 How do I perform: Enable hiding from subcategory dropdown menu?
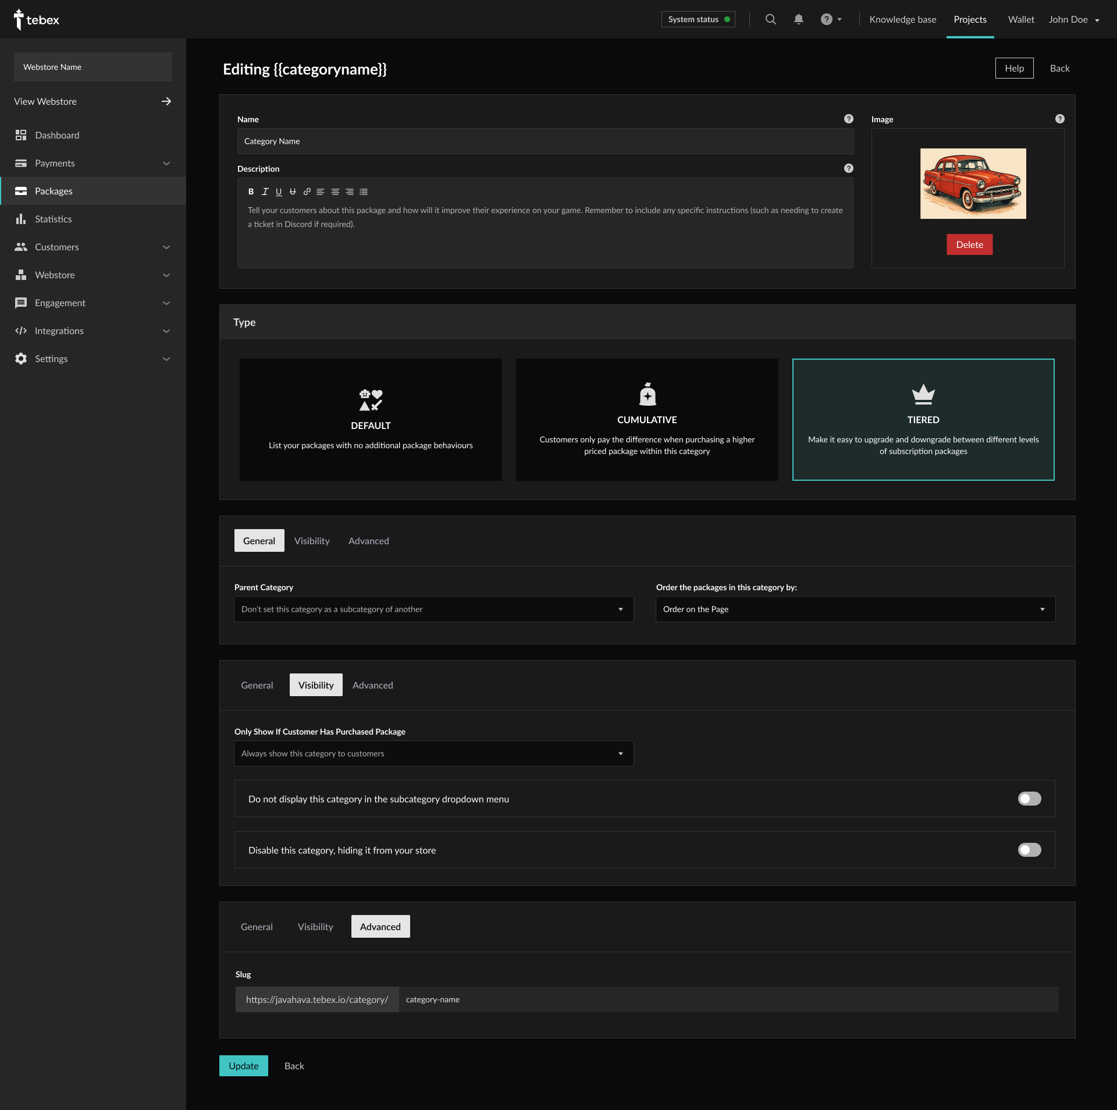(1029, 799)
